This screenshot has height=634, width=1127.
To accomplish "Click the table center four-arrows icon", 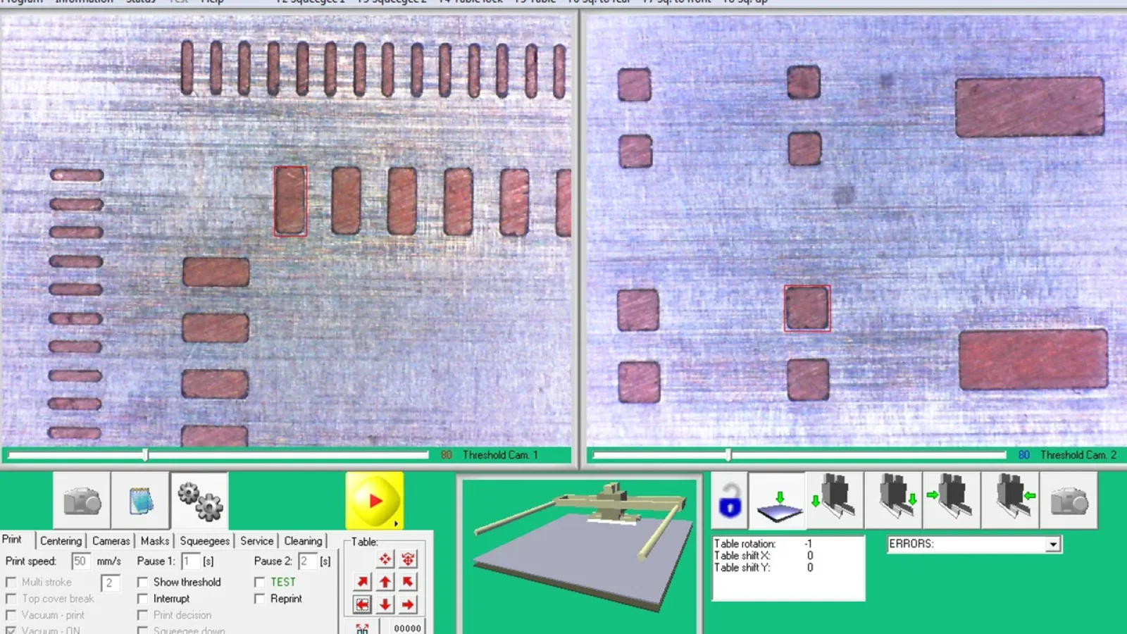I will point(385,559).
